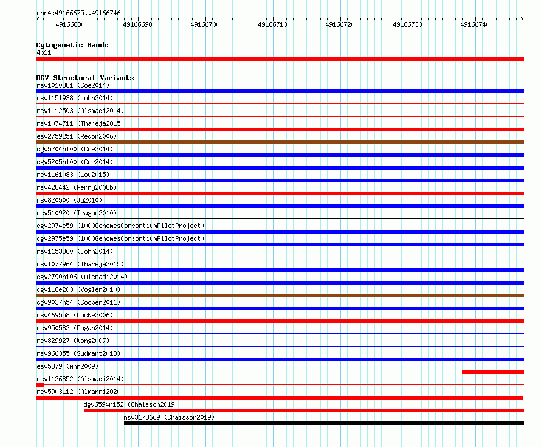Click the black bar under nsv3178669

(x=324, y=423)
